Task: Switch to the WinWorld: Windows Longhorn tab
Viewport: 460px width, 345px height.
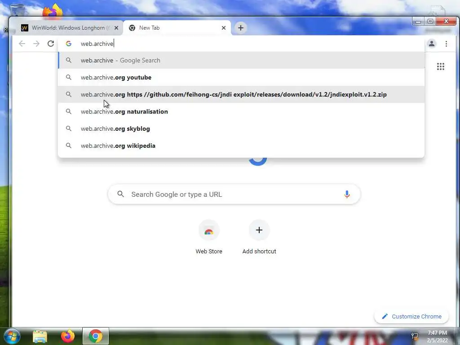Action: (x=70, y=28)
